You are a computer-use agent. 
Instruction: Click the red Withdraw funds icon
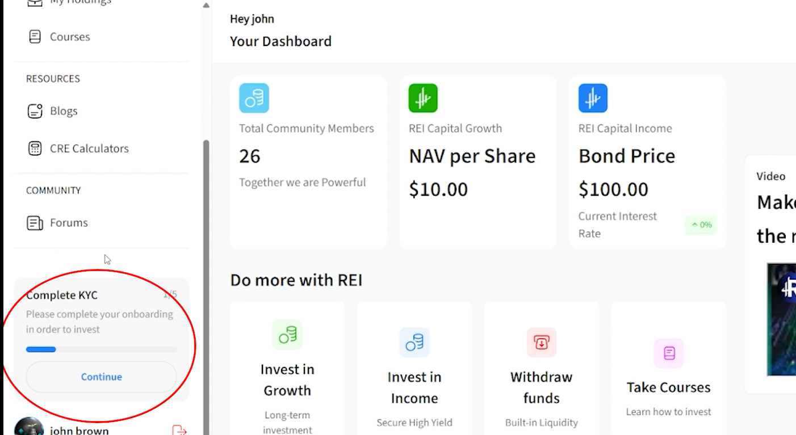click(x=541, y=342)
